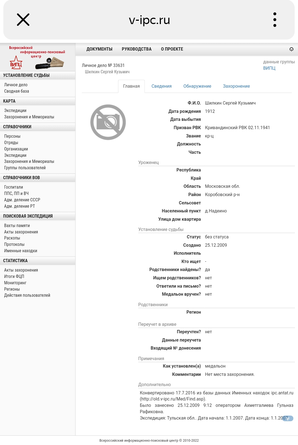Image resolution: width=298 pixels, height=445 pixels.
Task: Go to Госпитали directory
Action: (14, 187)
